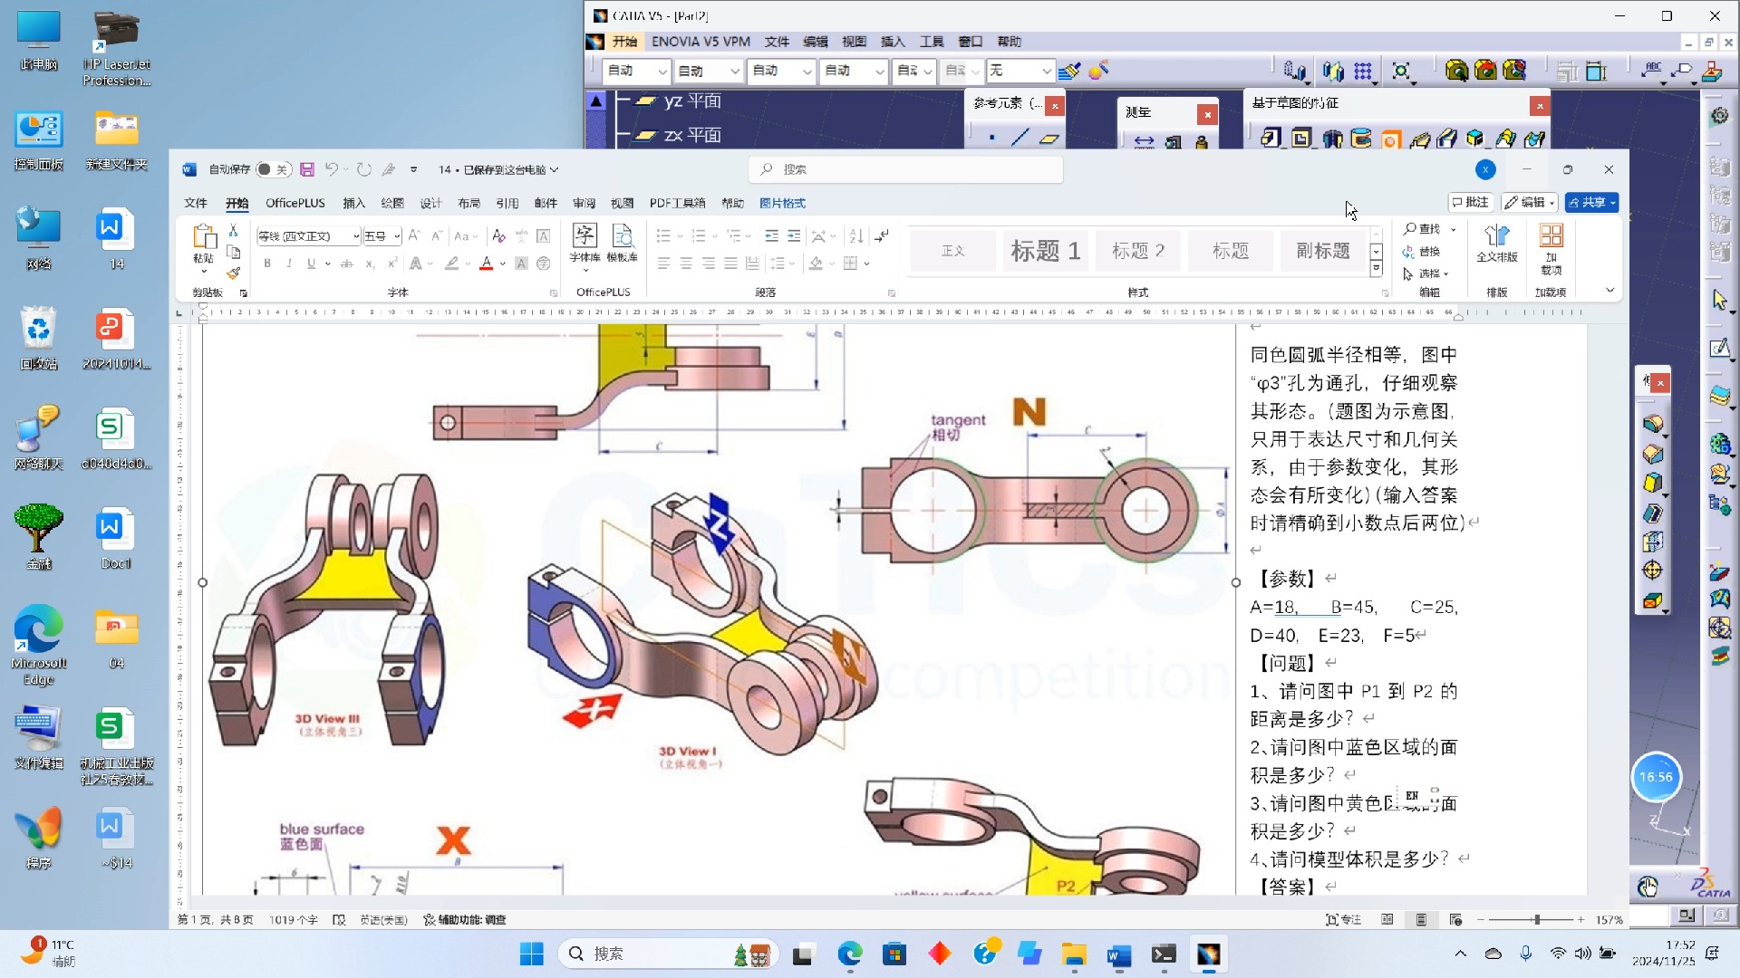
Task: Open the font size 五号 dropdown
Action: click(x=397, y=236)
